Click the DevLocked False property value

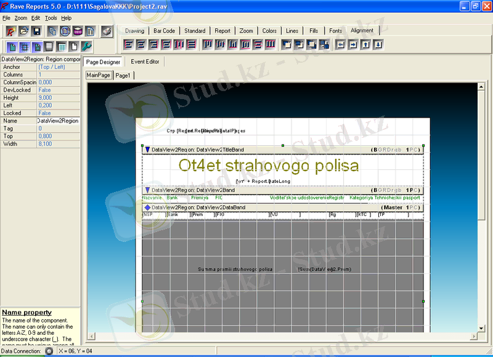click(59, 90)
